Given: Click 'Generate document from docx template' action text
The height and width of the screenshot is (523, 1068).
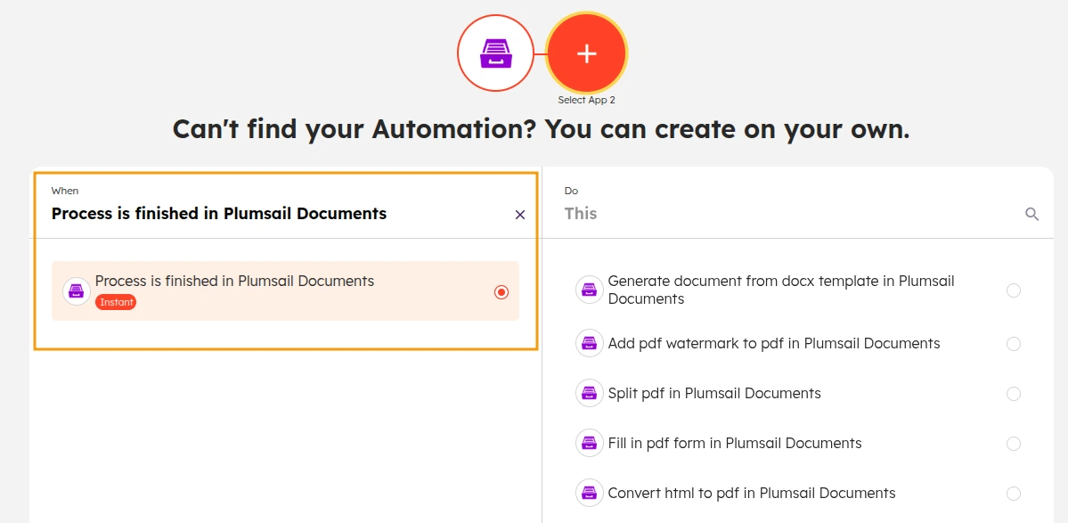Looking at the screenshot, I should [781, 290].
